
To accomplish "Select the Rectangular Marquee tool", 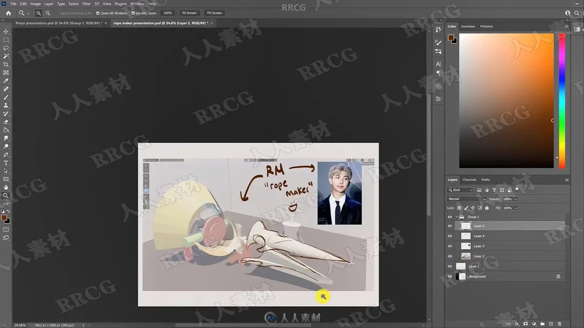I will pos(6,40).
